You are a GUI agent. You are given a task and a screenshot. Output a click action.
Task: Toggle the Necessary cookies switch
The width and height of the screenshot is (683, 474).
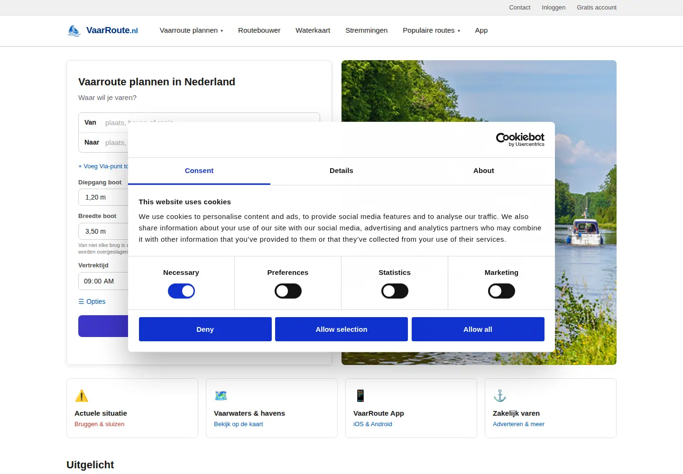click(181, 291)
